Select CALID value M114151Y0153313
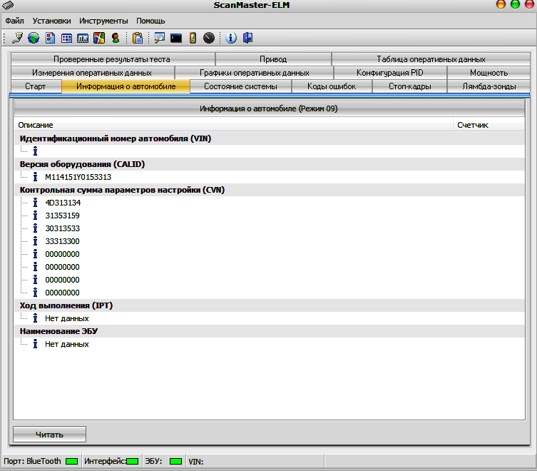The height and width of the screenshot is (471, 537). pos(78,177)
